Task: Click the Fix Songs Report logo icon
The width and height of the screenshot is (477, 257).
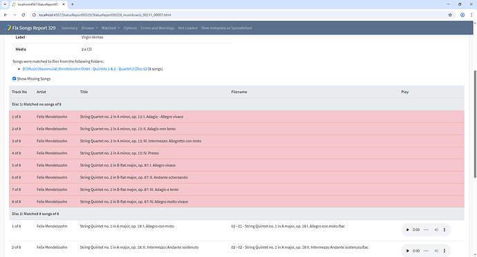Action: pyautogui.click(x=8, y=28)
